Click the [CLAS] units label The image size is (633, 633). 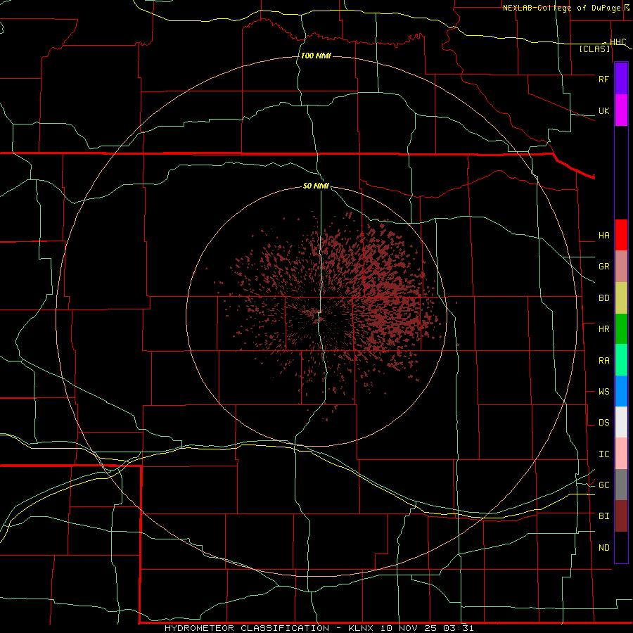tap(594, 49)
